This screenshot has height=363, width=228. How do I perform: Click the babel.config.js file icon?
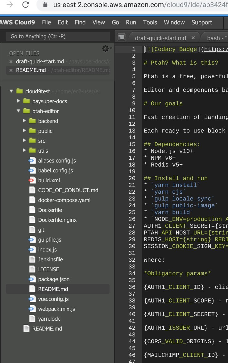(x=32, y=171)
